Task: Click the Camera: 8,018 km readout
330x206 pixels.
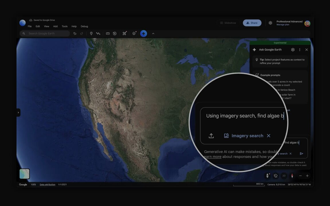Action: pyautogui.click(x=276, y=185)
